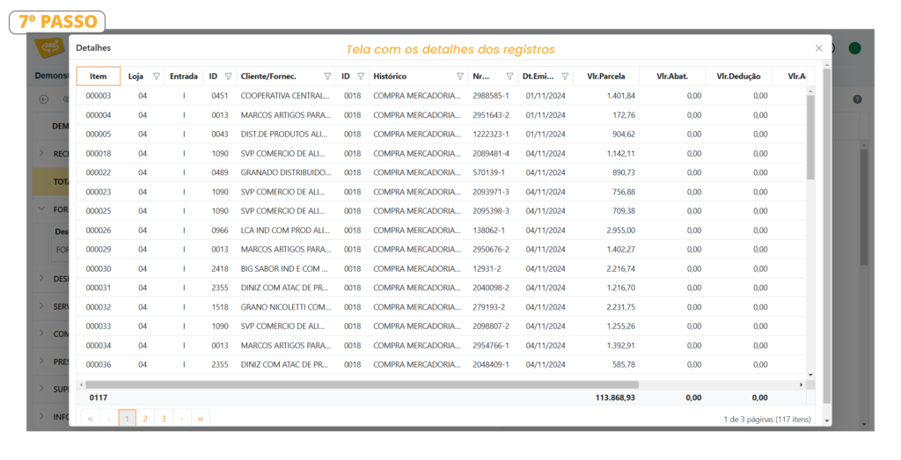Expand the PRE row in background tree
The image size is (901, 460).
41,361
